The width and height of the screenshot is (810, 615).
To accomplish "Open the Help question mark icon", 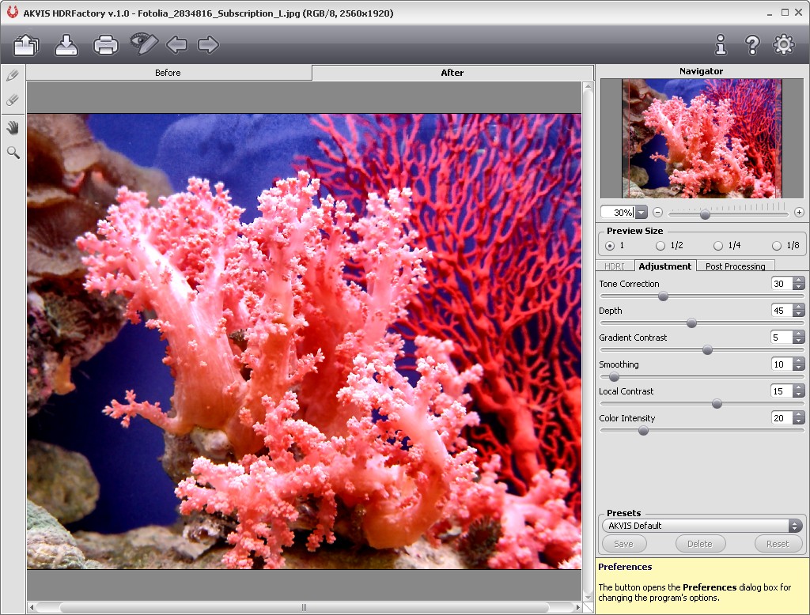I will point(752,45).
